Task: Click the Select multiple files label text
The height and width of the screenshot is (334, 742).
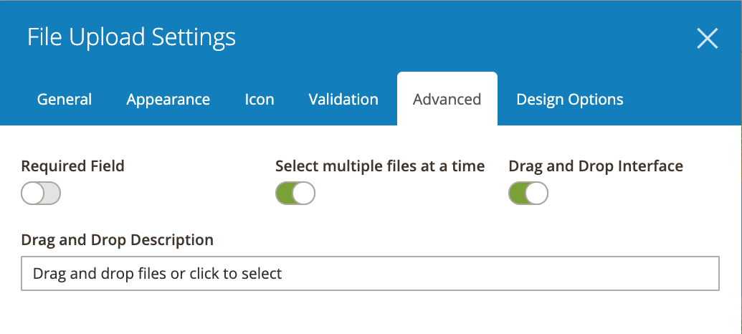Action: click(380, 166)
